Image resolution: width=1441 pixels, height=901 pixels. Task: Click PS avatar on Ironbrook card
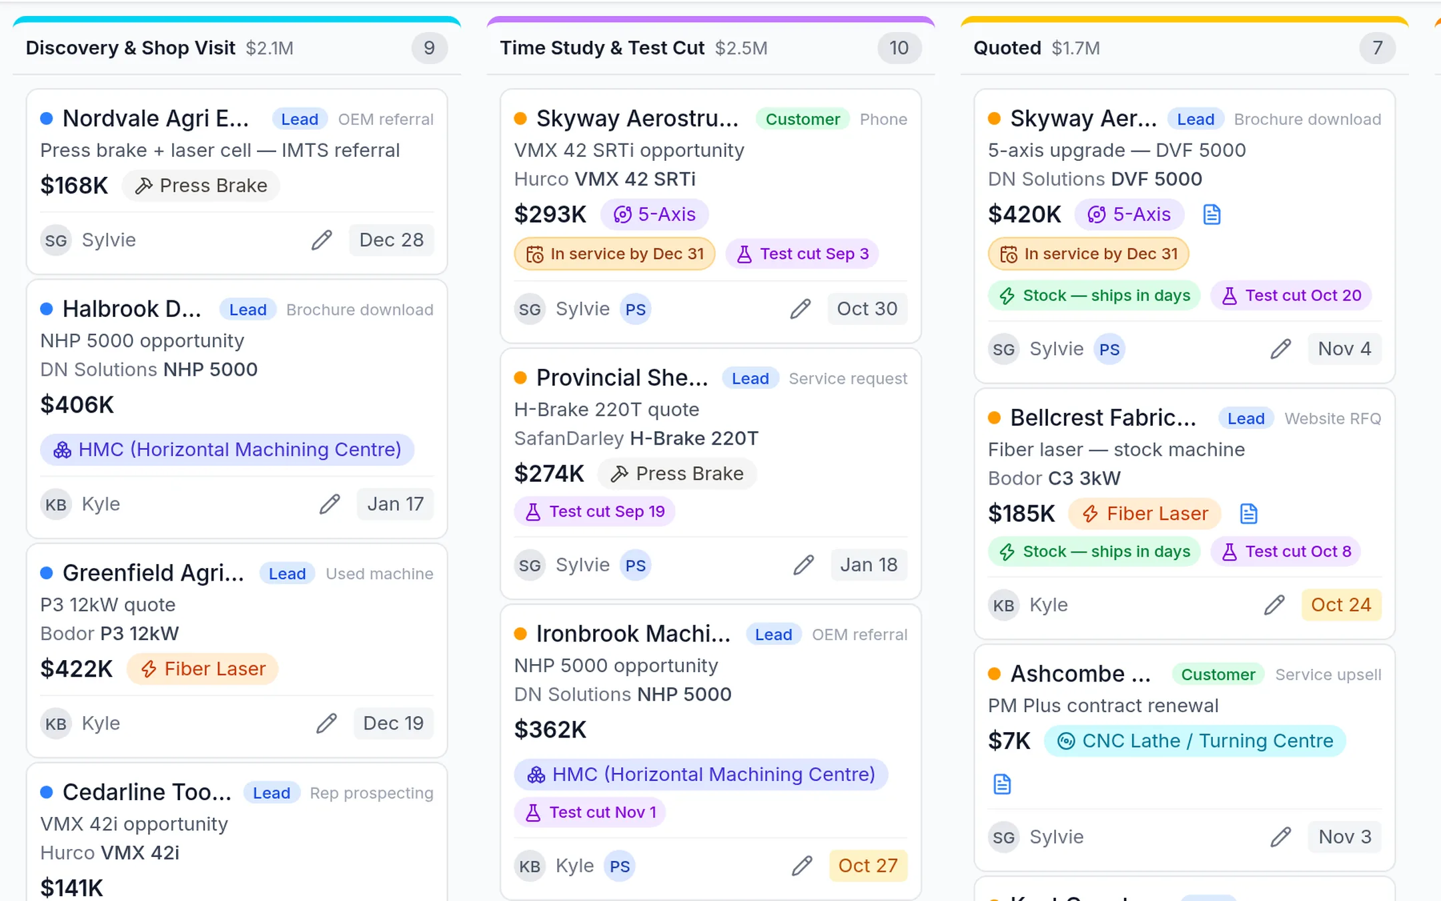click(619, 866)
